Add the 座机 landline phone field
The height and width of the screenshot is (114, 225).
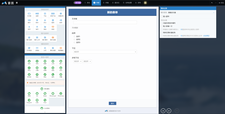pos(53,75)
